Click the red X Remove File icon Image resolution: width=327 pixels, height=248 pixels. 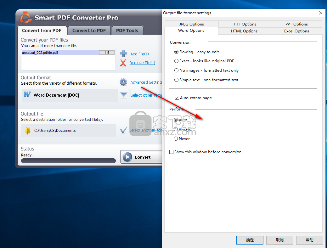click(123, 63)
